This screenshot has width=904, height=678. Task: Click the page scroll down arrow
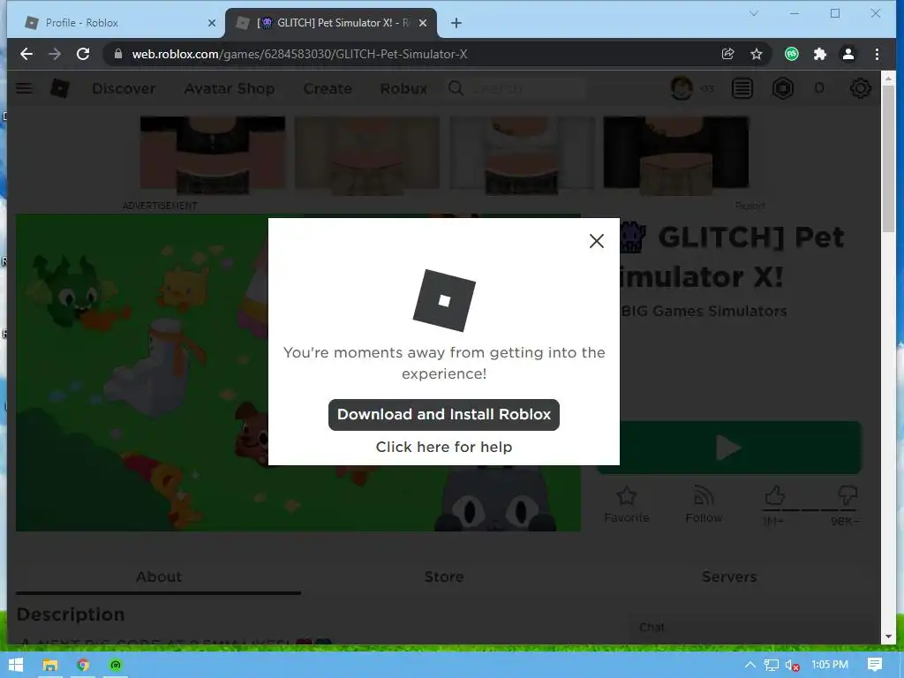pyautogui.click(x=888, y=637)
